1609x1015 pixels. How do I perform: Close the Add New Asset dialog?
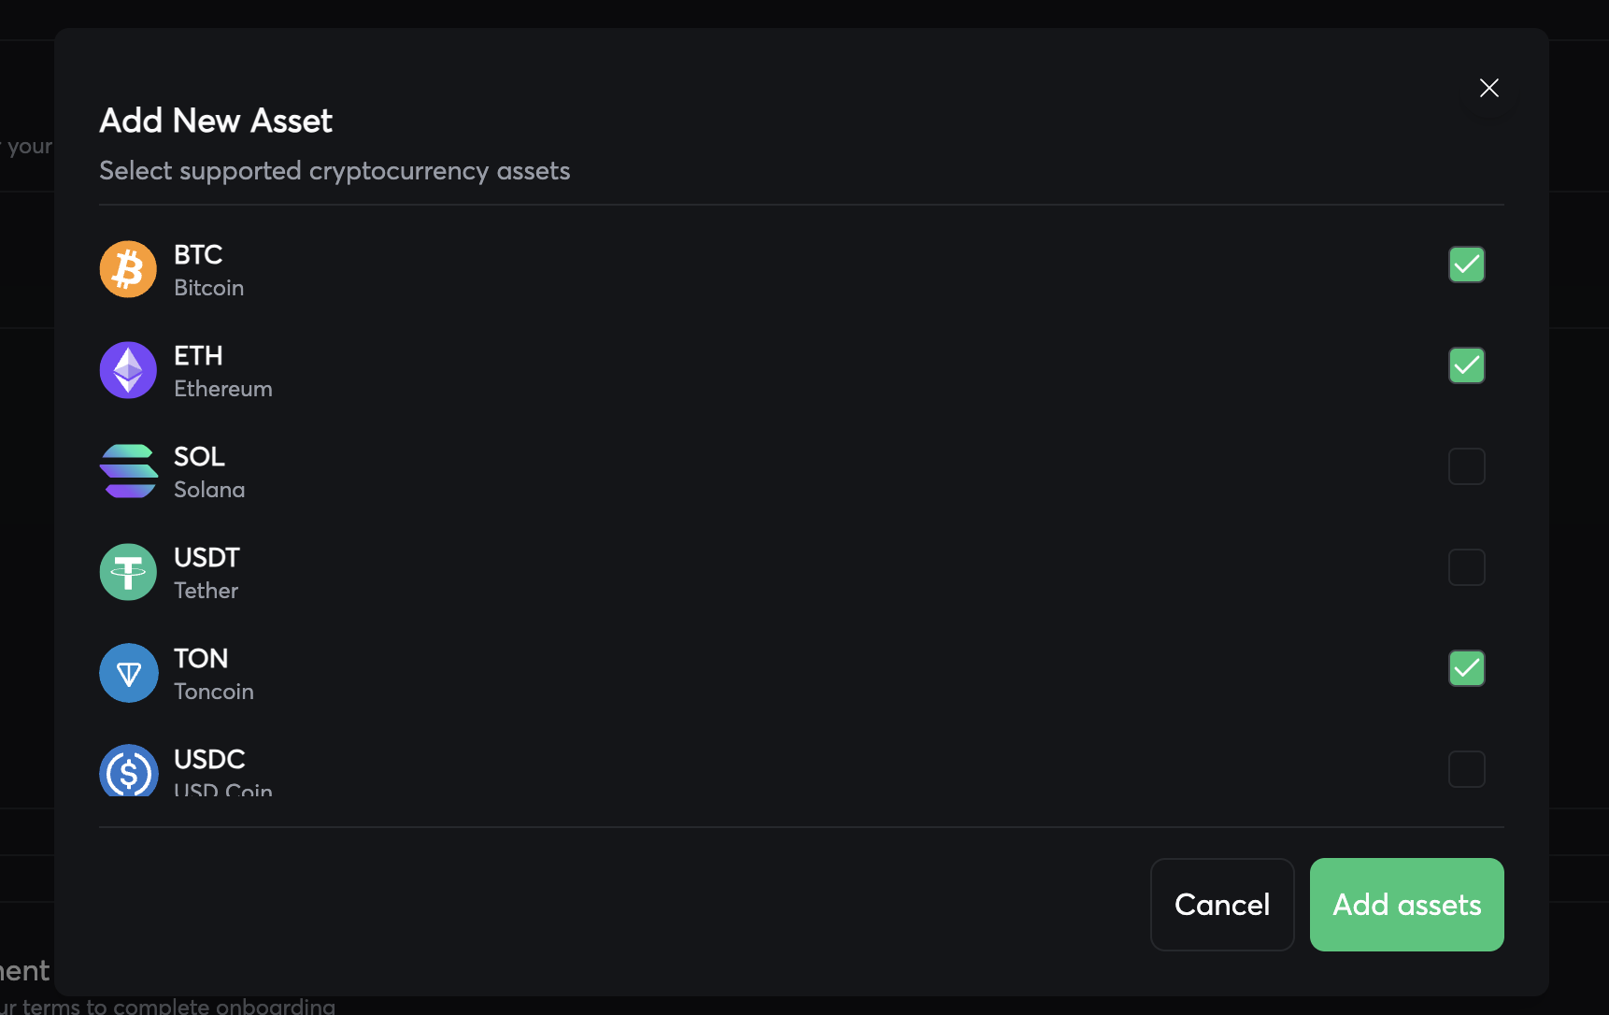pos(1488,88)
